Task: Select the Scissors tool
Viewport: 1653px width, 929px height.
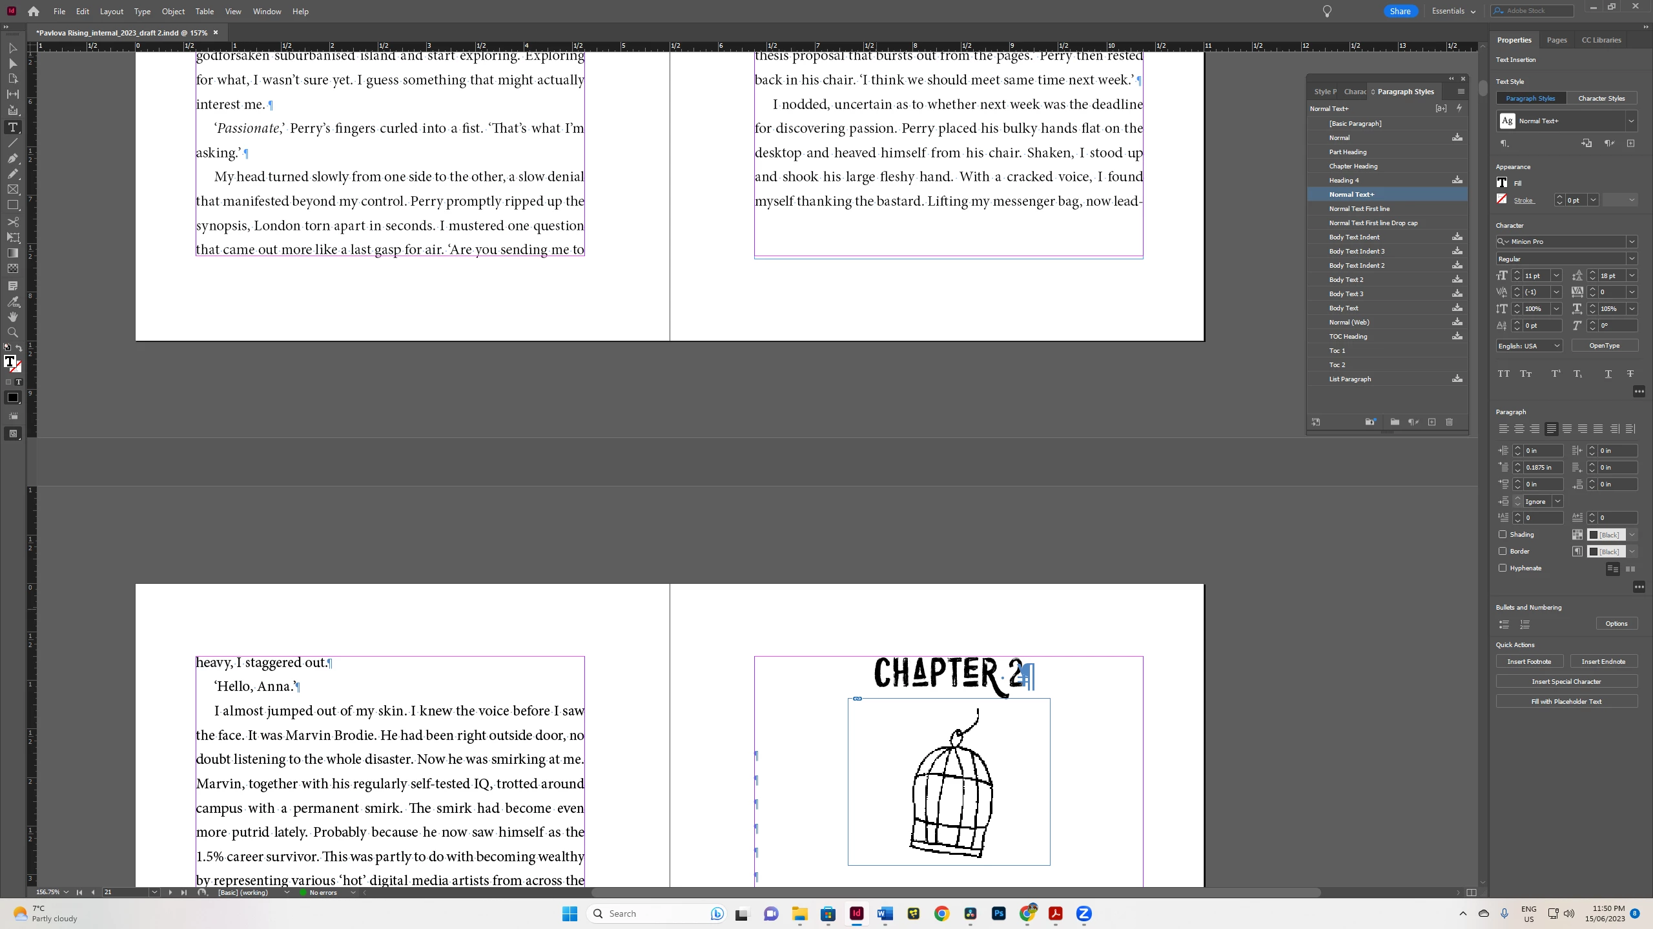Action: 12,221
